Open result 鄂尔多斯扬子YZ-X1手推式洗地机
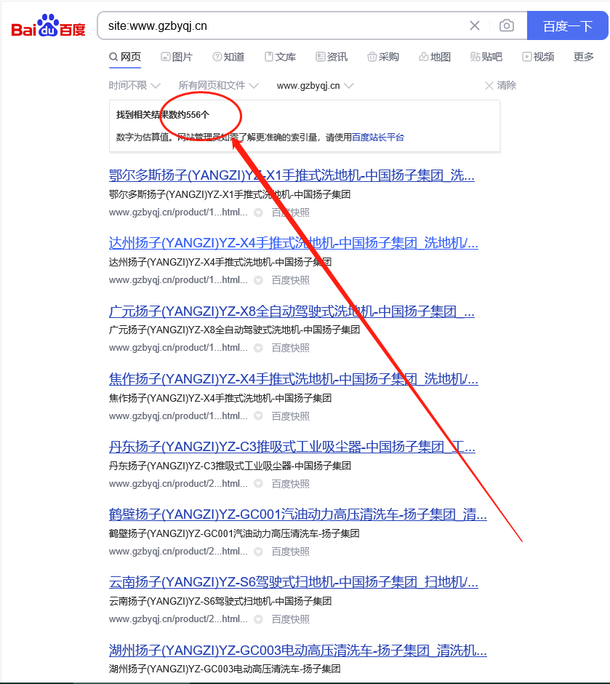 [292, 175]
